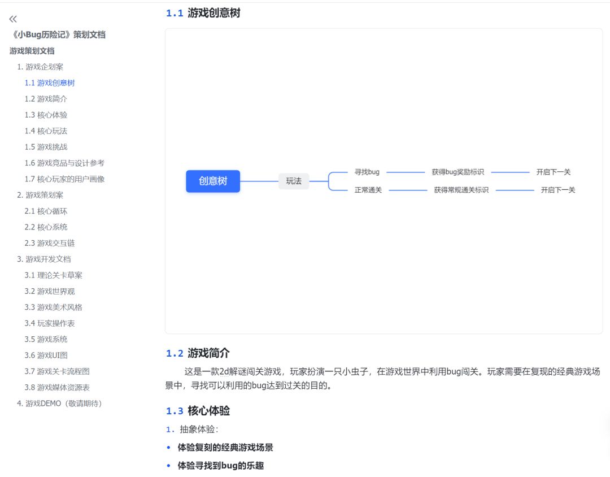Select the 玩法 mind map node
Screen dimensions: 610x477
pyautogui.click(x=294, y=181)
